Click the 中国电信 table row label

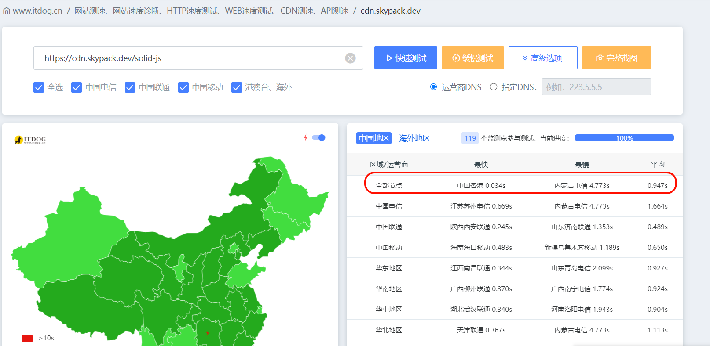tap(389, 206)
